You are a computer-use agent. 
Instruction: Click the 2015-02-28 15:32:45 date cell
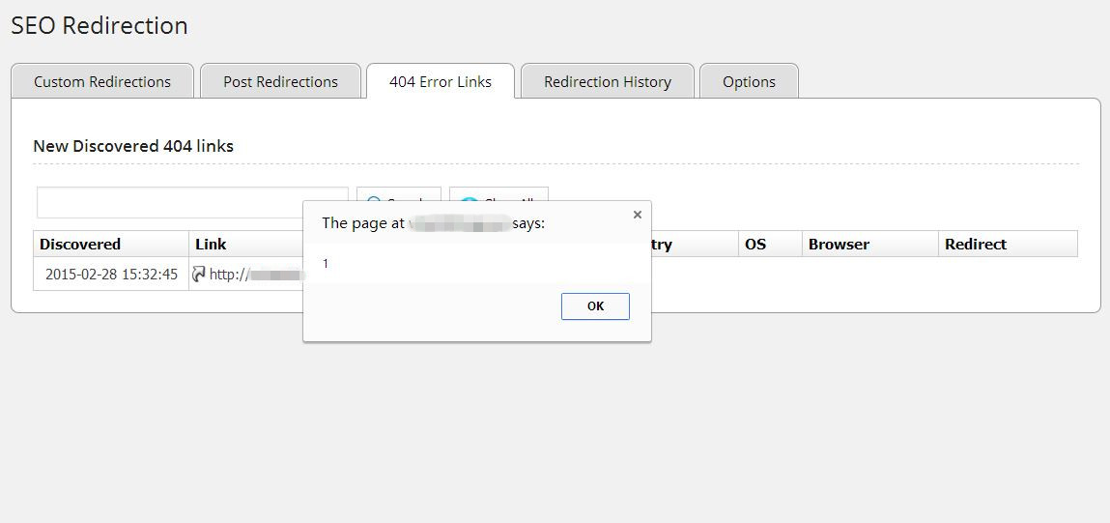(x=111, y=275)
